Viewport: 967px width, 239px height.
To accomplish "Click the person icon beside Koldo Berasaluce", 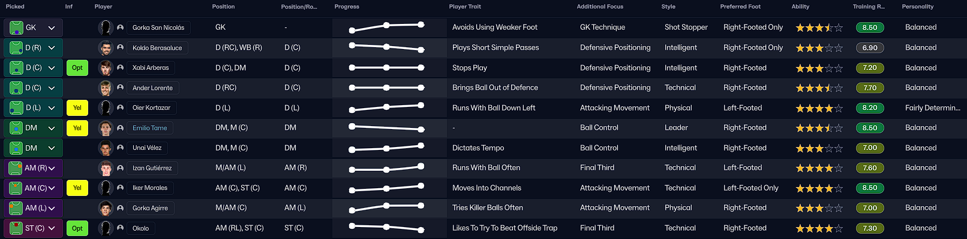I will 121,48.
